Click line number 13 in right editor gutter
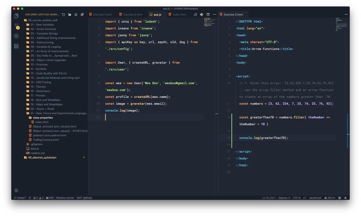 click(x=228, y=117)
